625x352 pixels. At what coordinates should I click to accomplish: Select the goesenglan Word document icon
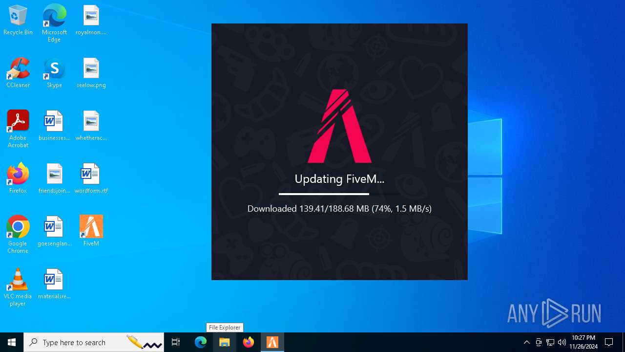point(54,232)
